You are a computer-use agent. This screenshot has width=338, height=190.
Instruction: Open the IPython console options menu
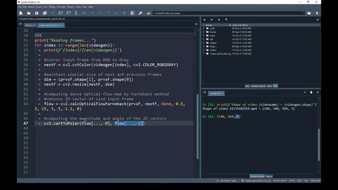317,92
